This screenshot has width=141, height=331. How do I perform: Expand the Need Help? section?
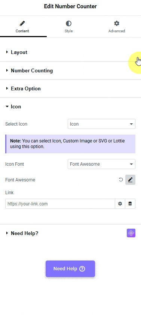click(x=70, y=233)
